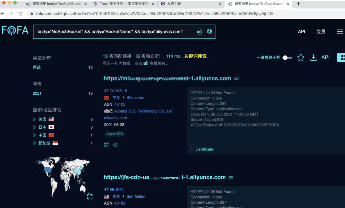
Task: Expand the map to fullscreen
Action: click(90, 196)
